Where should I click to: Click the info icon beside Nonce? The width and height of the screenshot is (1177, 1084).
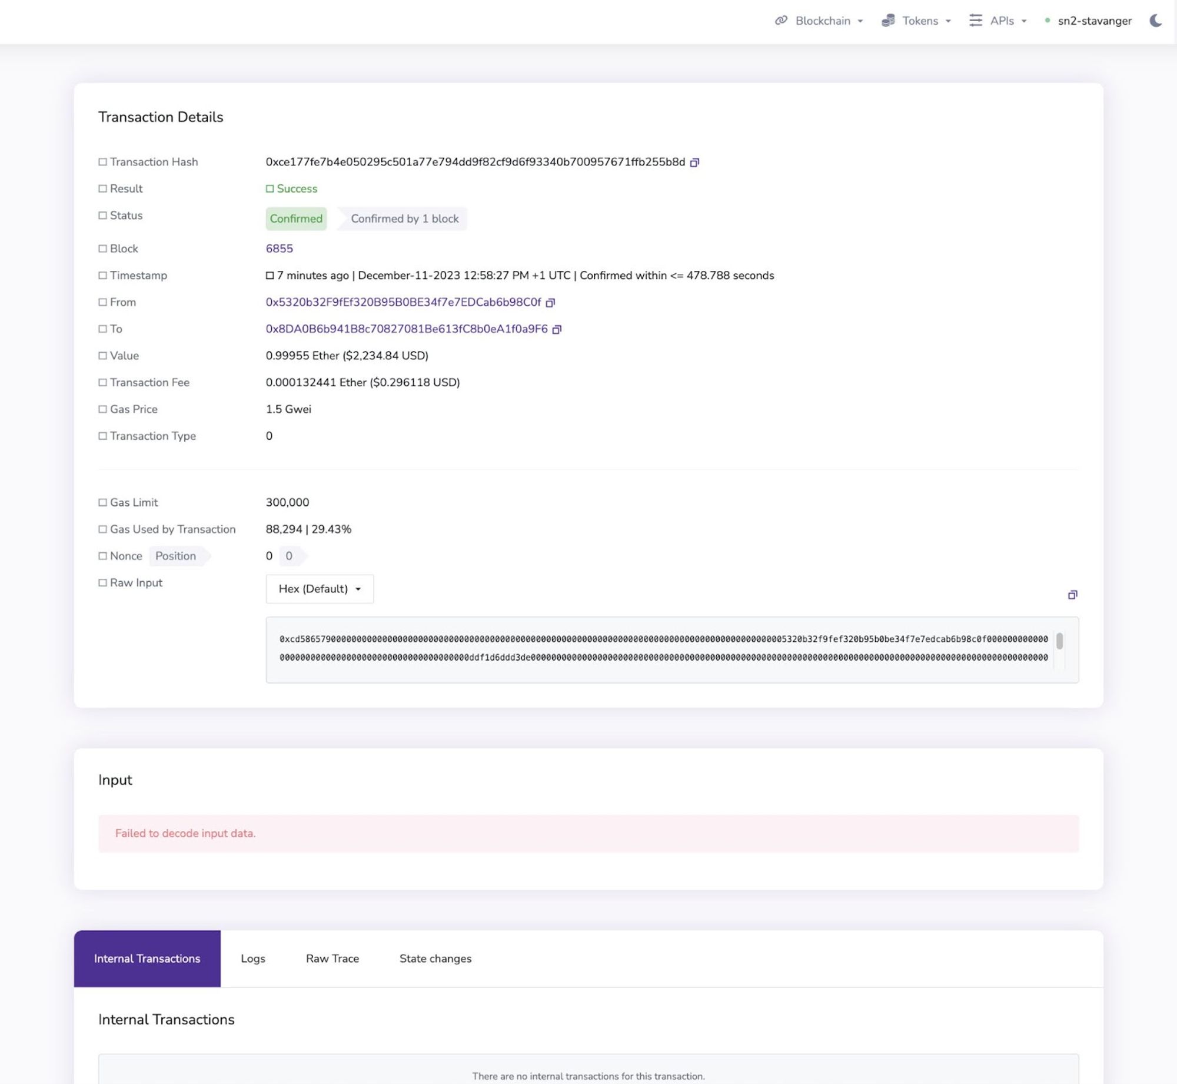[102, 556]
